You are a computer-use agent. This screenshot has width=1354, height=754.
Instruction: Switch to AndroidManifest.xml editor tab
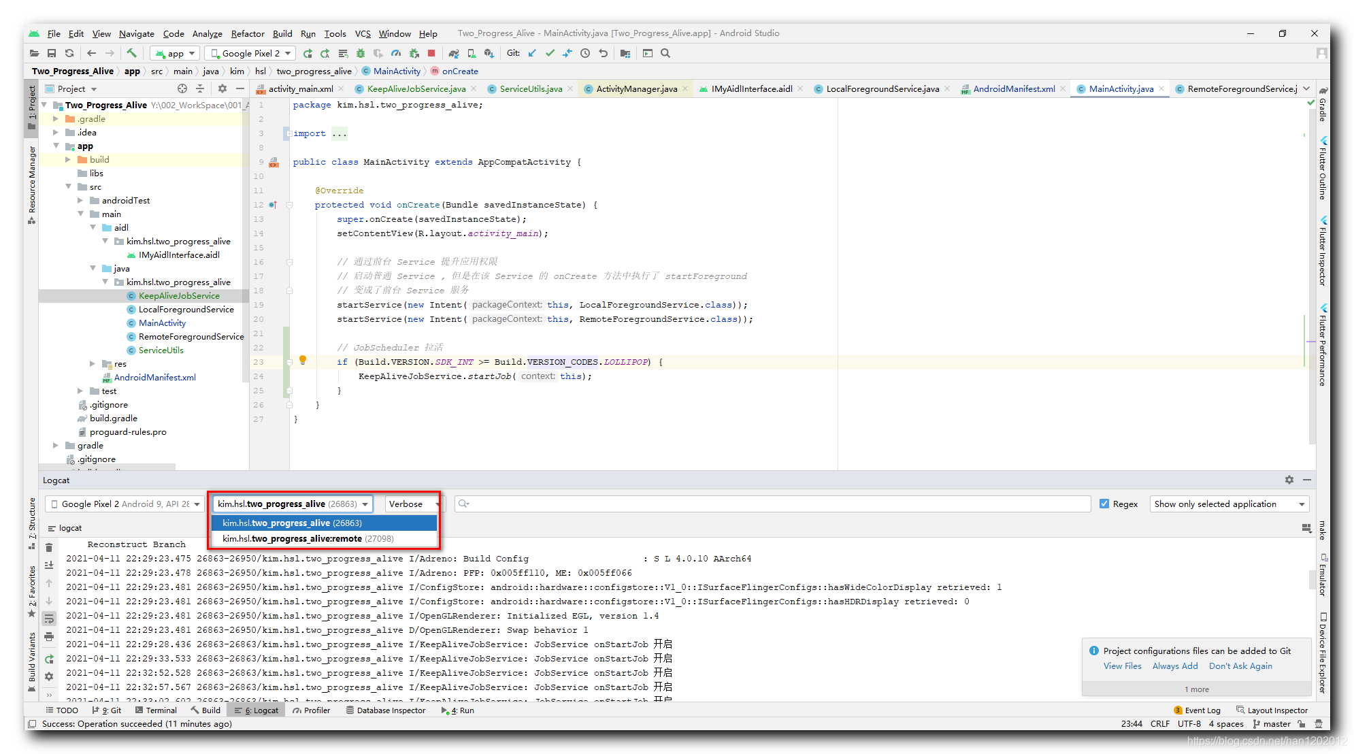(1013, 88)
